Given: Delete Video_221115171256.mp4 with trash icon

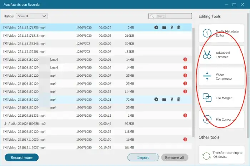Looking at the screenshot, I should [179, 27].
